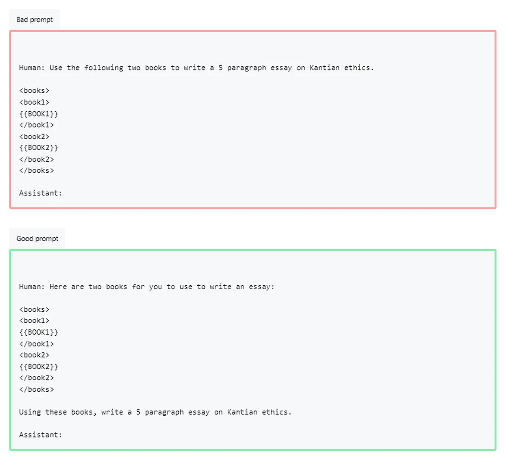Viewport: 505px width, 460px height.
Task: Click the closing </books> tag in the green box
Action: tap(36, 389)
